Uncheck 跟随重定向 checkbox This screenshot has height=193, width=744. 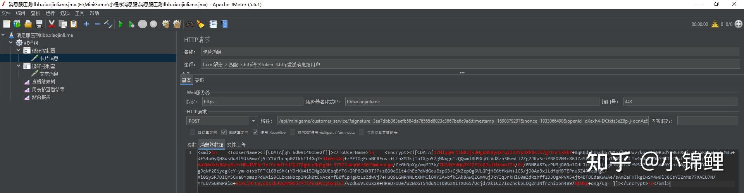(224, 132)
